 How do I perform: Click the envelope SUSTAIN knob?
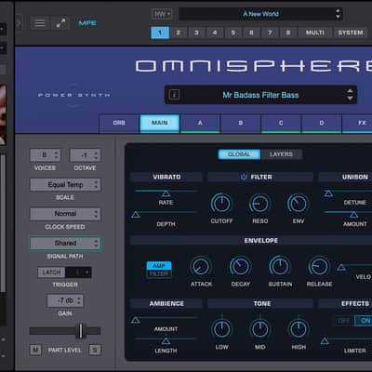[x=280, y=267]
